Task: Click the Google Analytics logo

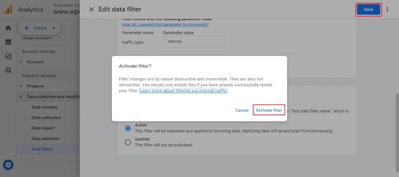Action: coord(8,9)
